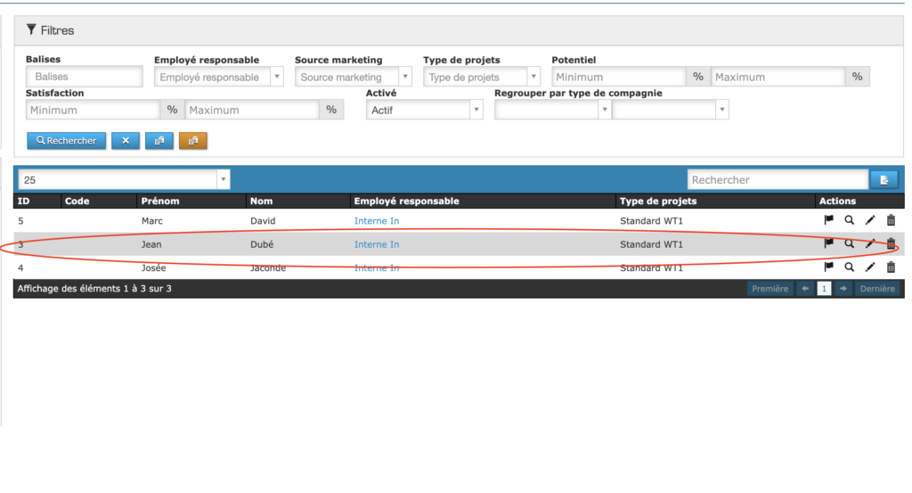The width and height of the screenshot is (912, 493).
Task: Delete Jean Dubé using the trash icon
Action: [x=891, y=243]
